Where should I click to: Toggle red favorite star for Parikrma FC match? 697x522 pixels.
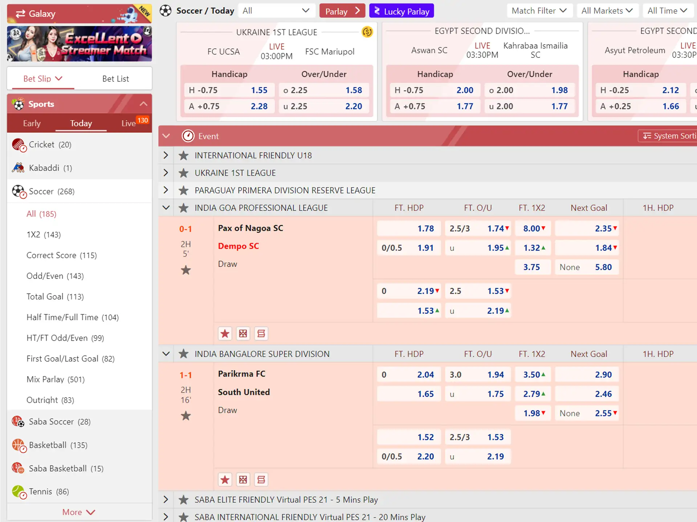click(225, 480)
